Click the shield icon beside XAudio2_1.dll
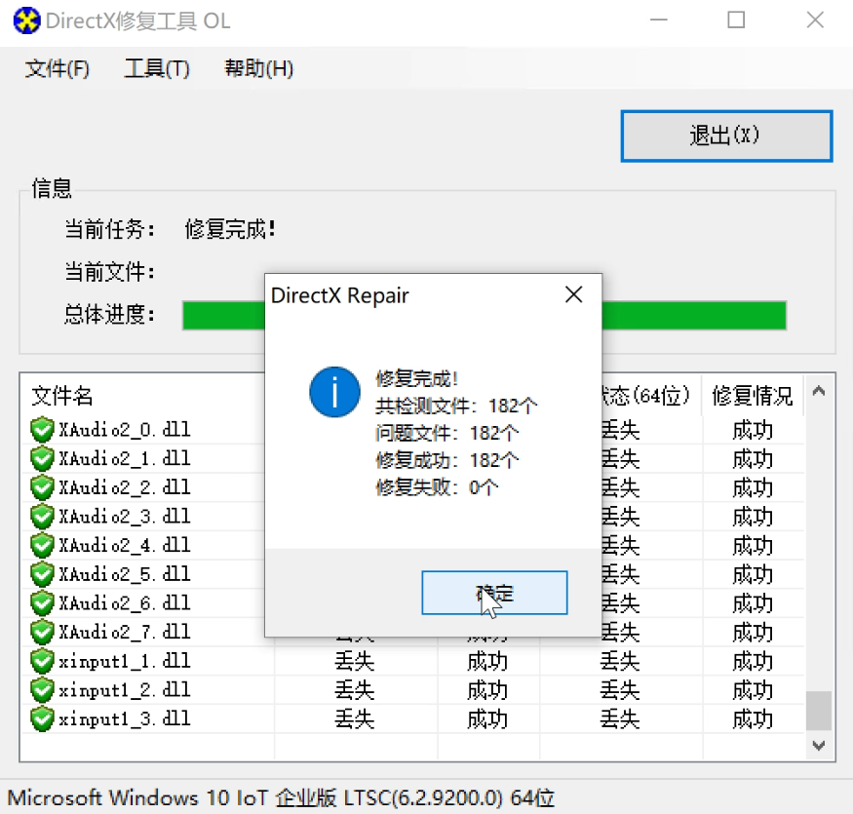The image size is (853, 814). click(42, 459)
